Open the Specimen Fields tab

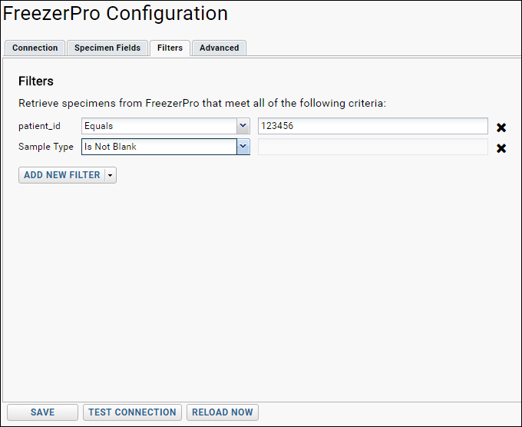(x=107, y=48)
